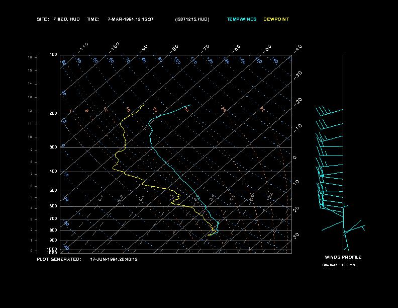The width and height of the screenshot is (398, 308).
Task: Select the 200 pressure level label
Action: pyautogui.click(x=53, y=114)
